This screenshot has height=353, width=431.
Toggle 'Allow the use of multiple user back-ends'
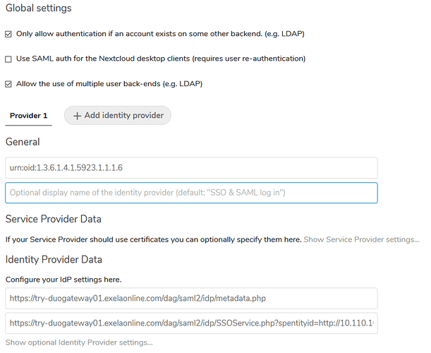8,84
